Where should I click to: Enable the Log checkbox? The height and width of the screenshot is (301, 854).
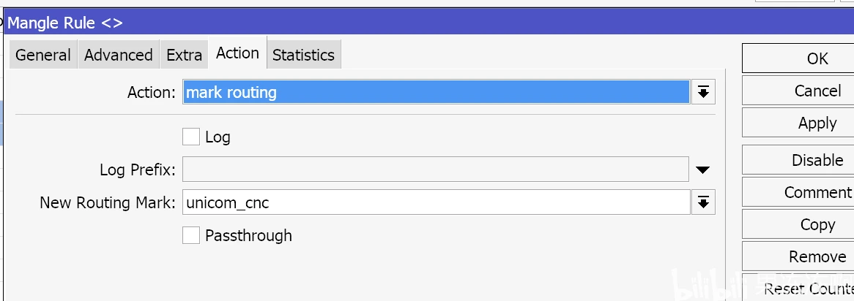tap(191, 137)
